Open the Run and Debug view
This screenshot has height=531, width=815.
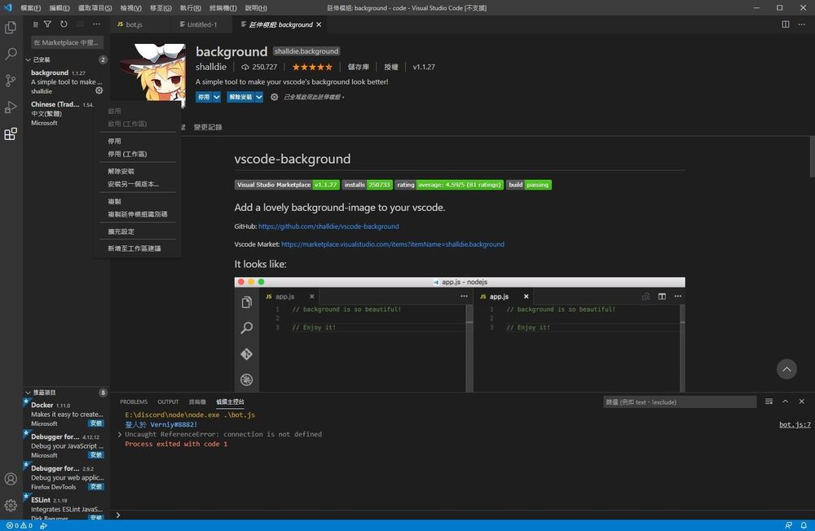pyautogui.click(x=11, y=107)
